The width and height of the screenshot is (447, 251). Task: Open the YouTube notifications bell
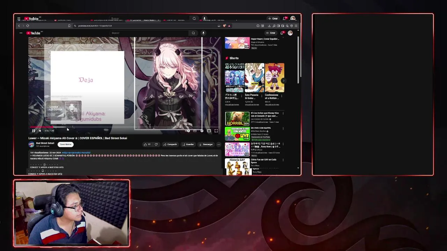click(282, 33)
